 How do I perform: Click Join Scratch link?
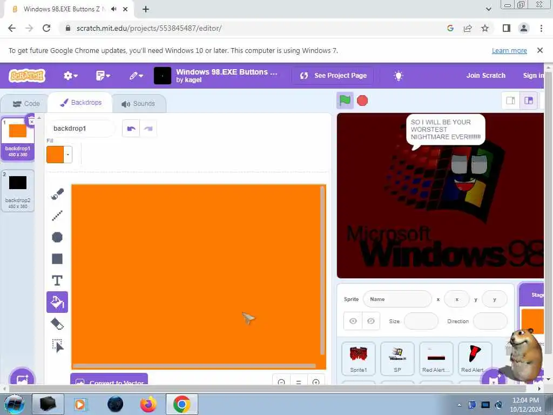pos(485,76)
